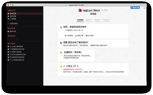Click the 订阅到期日 2020-06-03 text

[x=74, y=30]
